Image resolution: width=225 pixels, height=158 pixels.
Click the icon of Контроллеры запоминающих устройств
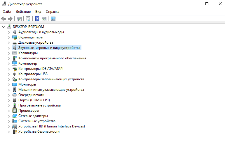coord(15,79)
